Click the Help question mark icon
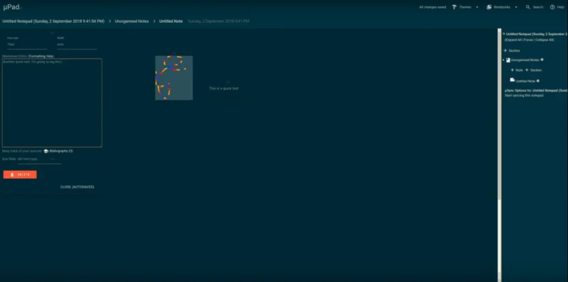568x282 pixels. click(x=552, y=7)
